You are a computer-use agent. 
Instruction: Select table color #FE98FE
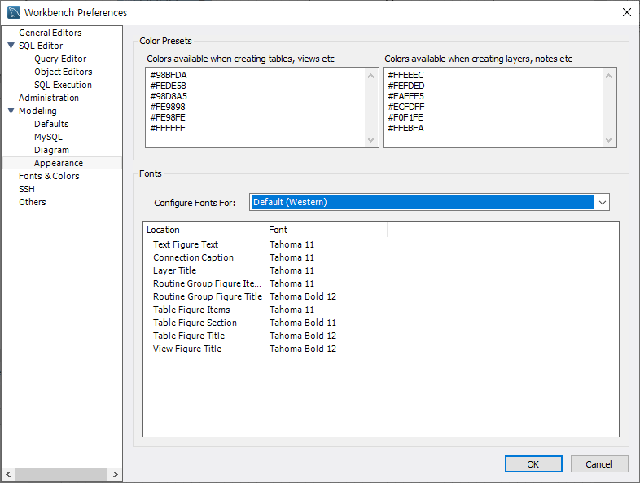click(x=168, y=118)
